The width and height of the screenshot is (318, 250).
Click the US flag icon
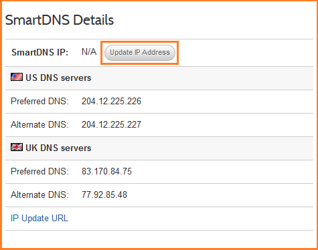[17, 77]
